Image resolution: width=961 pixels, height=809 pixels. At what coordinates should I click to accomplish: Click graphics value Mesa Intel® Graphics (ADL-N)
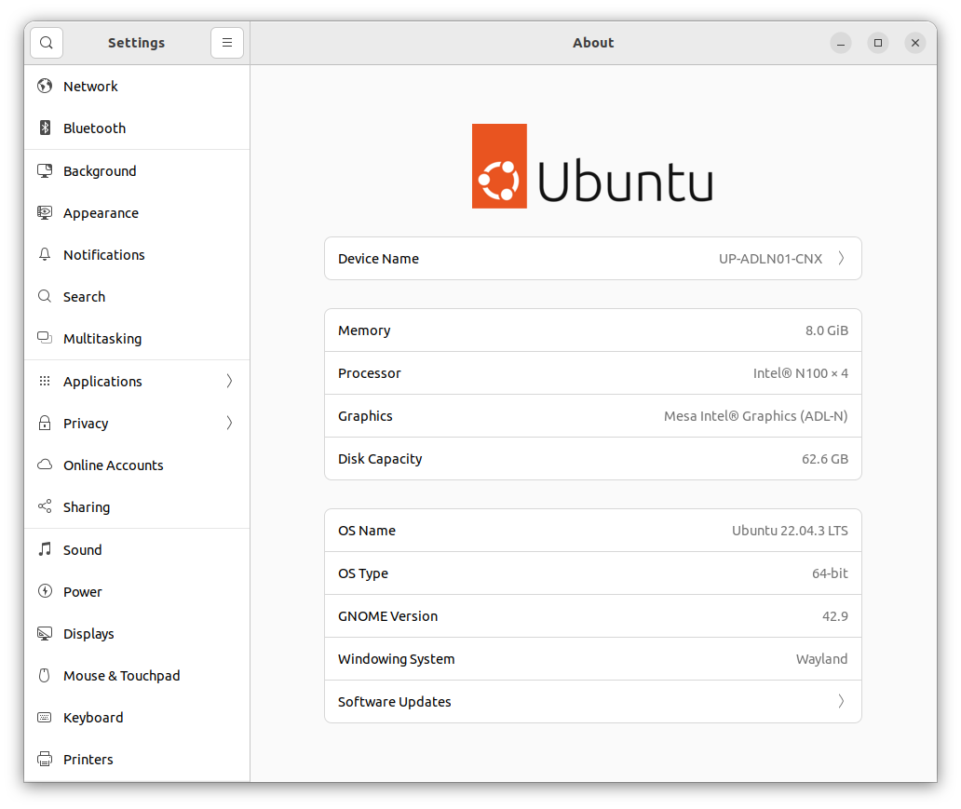coord(756,416)
